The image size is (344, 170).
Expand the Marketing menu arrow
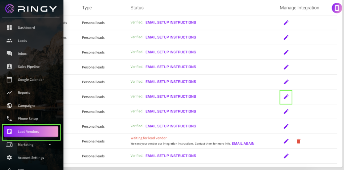pyautogui.click(x=50, y=145)
